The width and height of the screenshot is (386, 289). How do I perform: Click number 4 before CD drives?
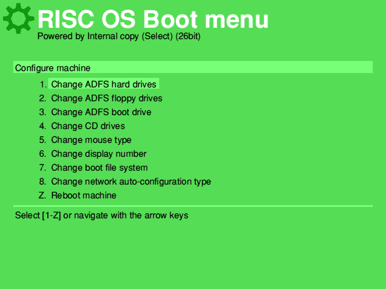[42, 126]
